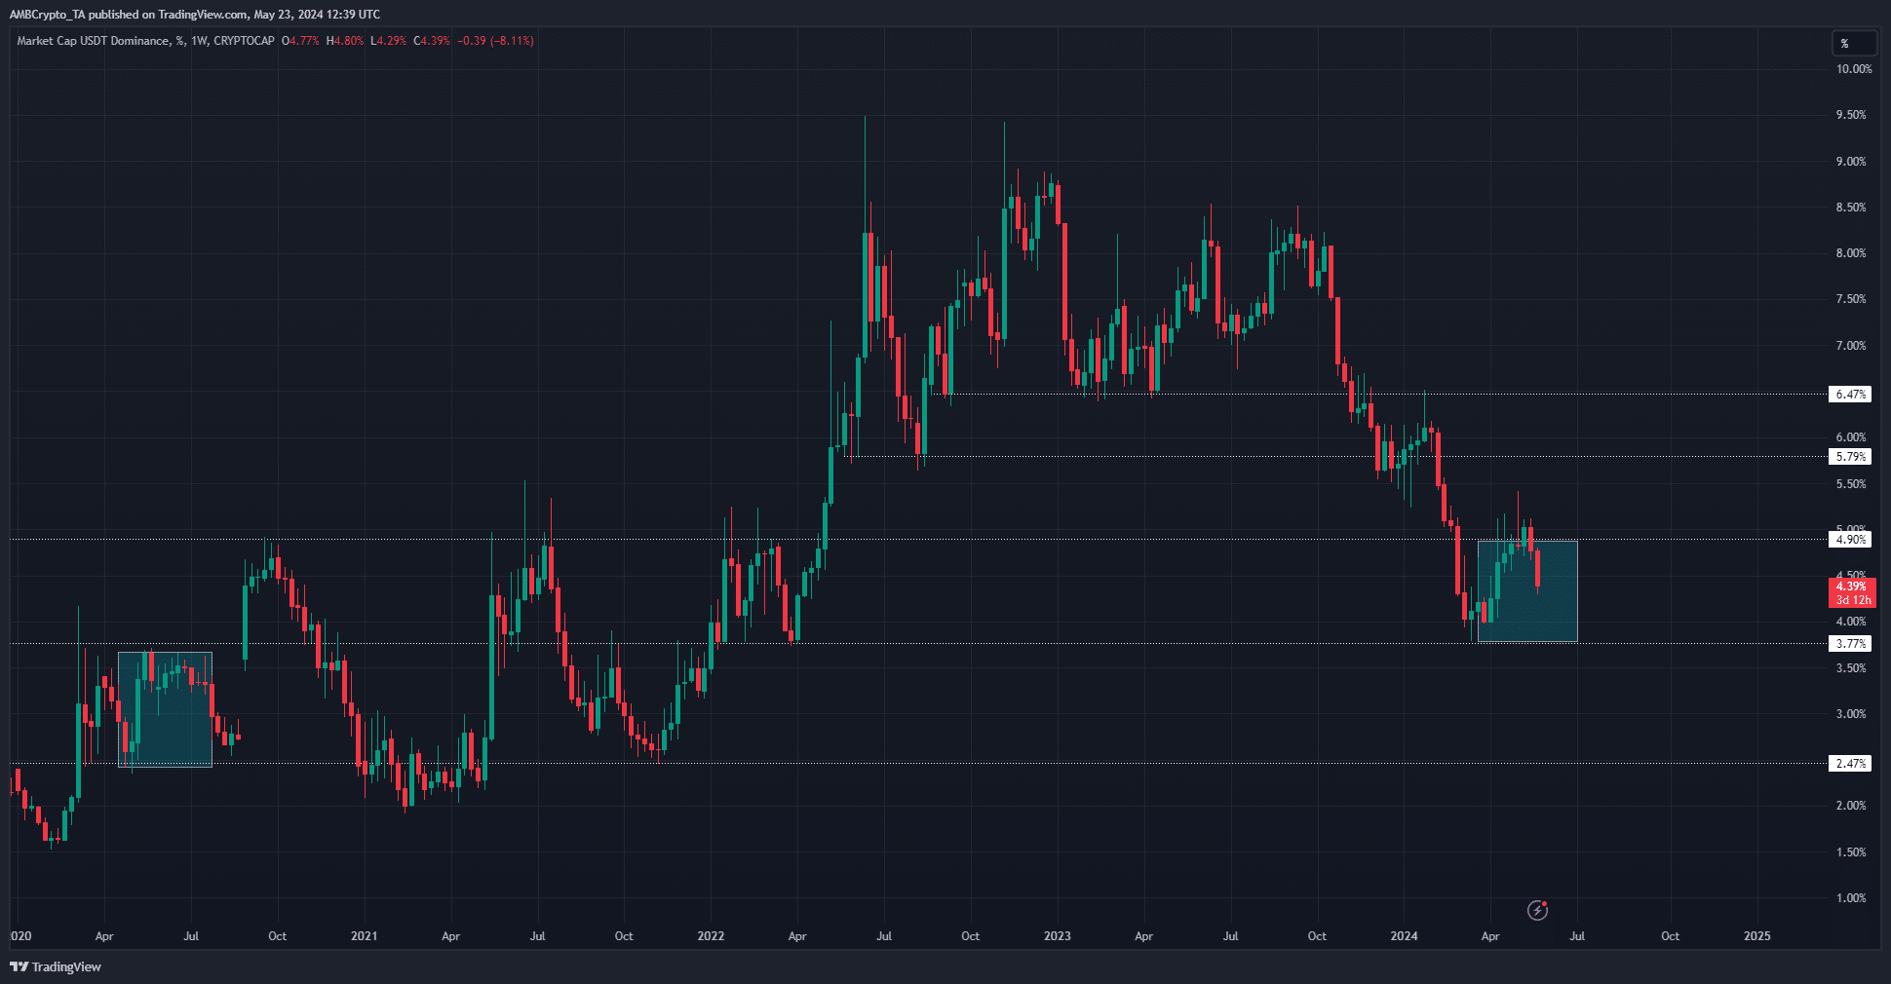Select the 5.79% price level label

(1850, 456)
